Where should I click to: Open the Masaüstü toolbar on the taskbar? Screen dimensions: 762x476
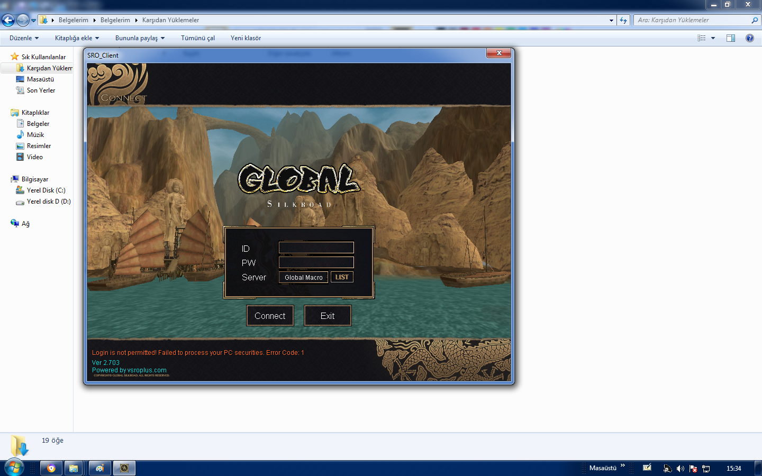[603, 468]
